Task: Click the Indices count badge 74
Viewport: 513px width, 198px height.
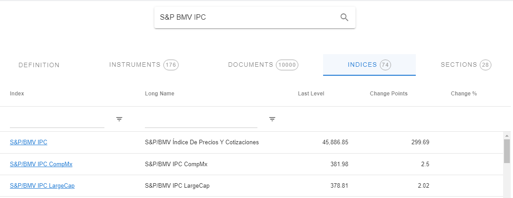Action: (385, 65)
